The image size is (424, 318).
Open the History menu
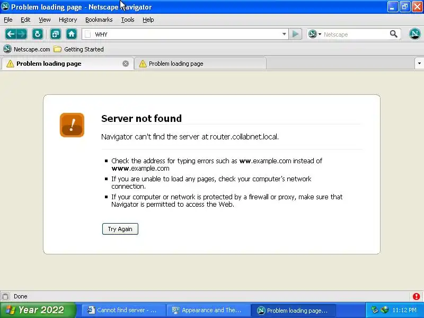pyautogui.click(x=68, y=20)
